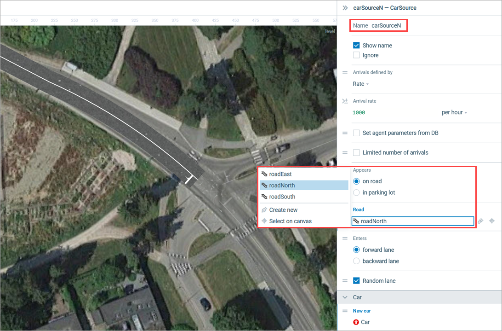This screenshot has width=502, height=331.
Task: Select the in parking lot radio option
Action: [x=356, y=192]
